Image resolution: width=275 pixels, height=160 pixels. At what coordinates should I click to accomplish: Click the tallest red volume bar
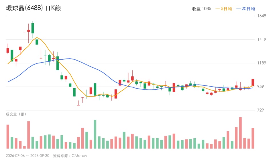point(240,133)
